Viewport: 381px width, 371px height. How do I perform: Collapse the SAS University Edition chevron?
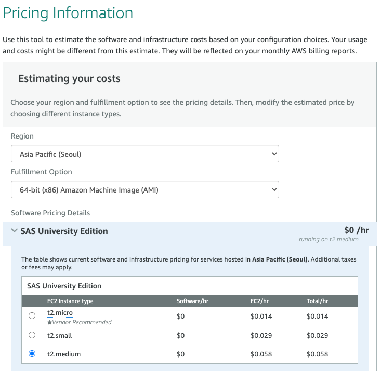tap(14, 231)
